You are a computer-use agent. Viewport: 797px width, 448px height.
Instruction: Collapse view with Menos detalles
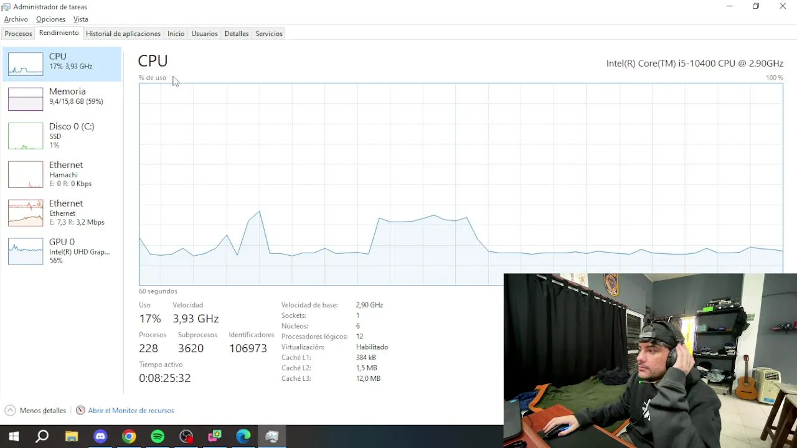[35, 411]
